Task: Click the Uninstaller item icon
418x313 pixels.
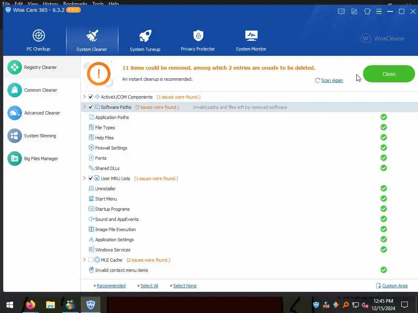Action: pyautogui.click(x=91, y=188)
